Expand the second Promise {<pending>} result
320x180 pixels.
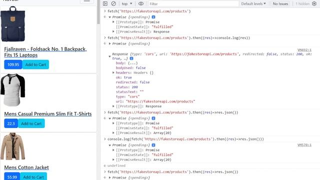110,43
